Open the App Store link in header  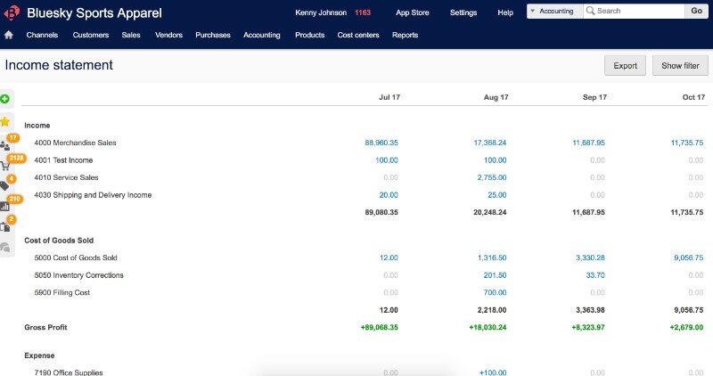click(412, 12)
